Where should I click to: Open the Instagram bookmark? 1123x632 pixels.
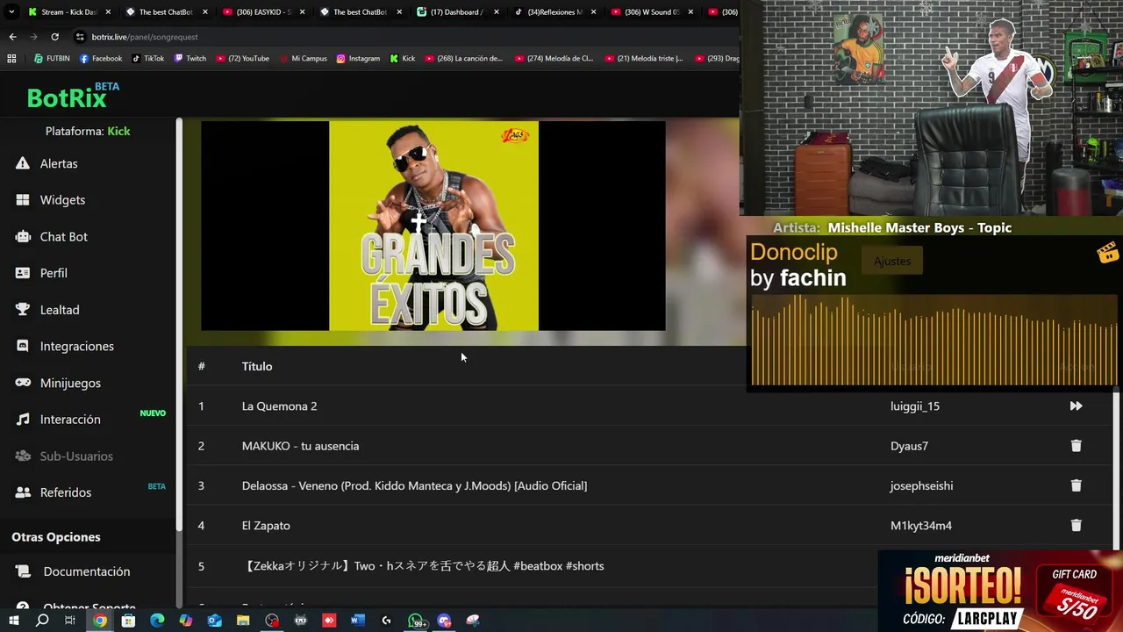358,59
